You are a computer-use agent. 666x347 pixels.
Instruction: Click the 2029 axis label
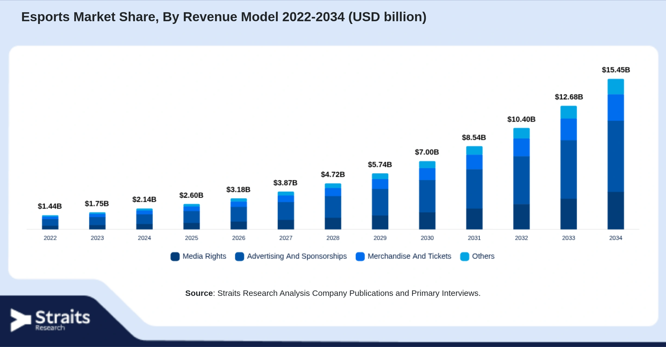coord(380,238)
